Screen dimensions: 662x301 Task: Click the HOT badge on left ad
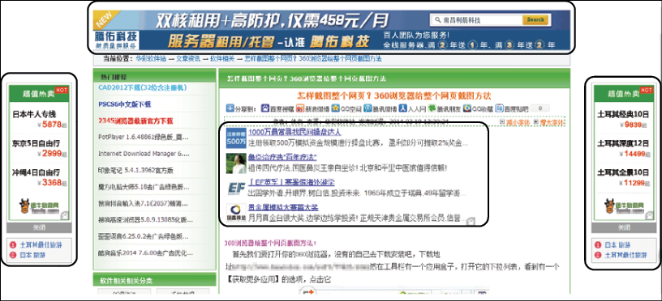[x=62, y=90]
